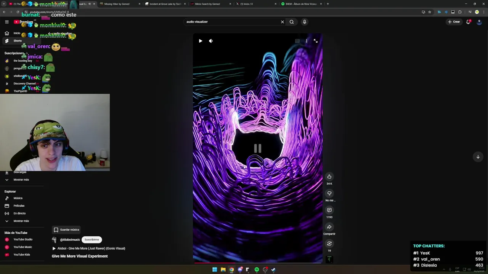The width and height of the screenshot is (488, 274).
Task: Open the bootleg boy subscription
Action: [22, 61]
